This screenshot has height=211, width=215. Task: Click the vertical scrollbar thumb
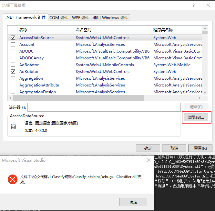(205, 33)
